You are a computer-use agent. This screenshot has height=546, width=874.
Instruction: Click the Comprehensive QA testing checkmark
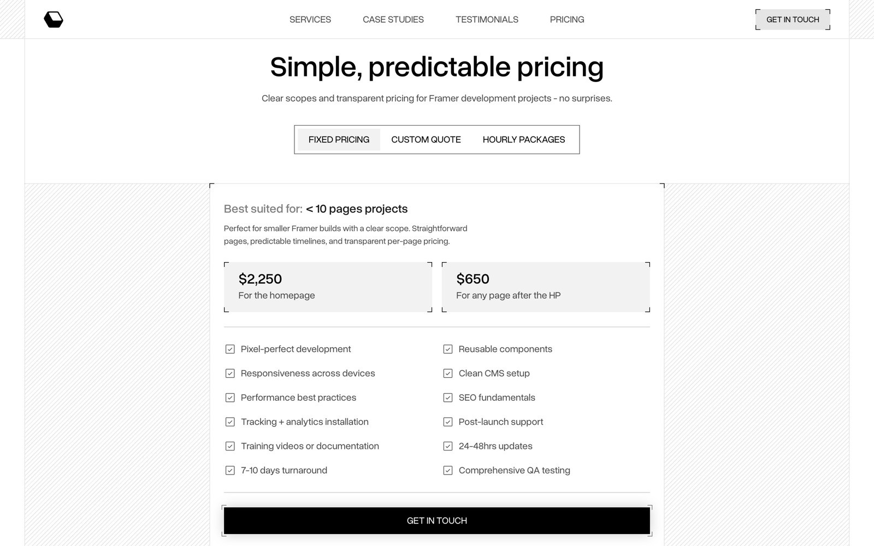tap(448, 470)
